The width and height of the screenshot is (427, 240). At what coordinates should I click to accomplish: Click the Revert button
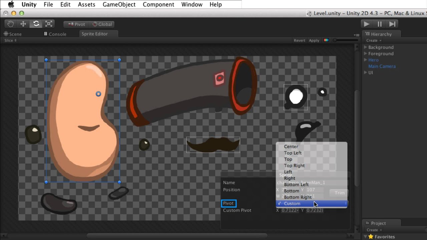(x=299, y=40)
